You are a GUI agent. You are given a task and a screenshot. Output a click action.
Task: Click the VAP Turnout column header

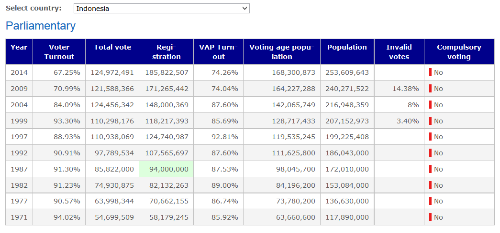218,51
